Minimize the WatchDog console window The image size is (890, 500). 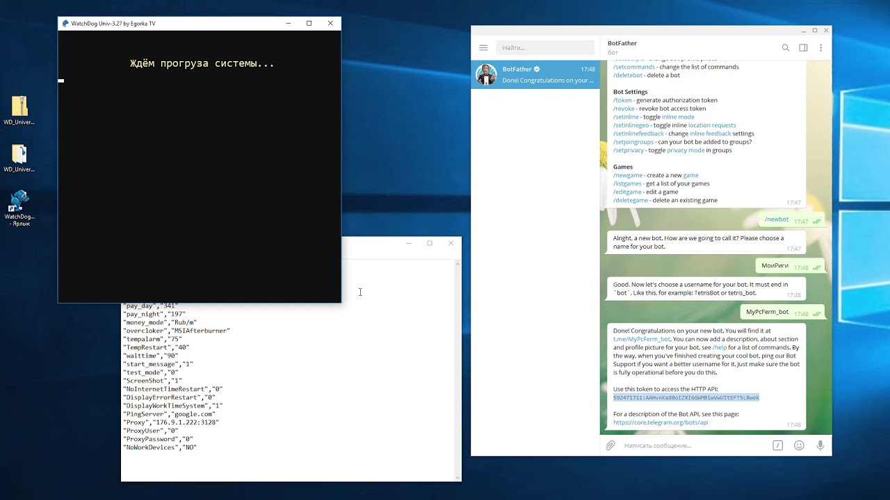[289, 23]
